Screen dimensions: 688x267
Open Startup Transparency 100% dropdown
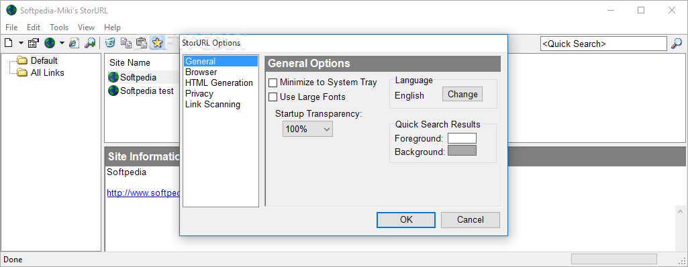pyautogui.click(x=307, y=129)
